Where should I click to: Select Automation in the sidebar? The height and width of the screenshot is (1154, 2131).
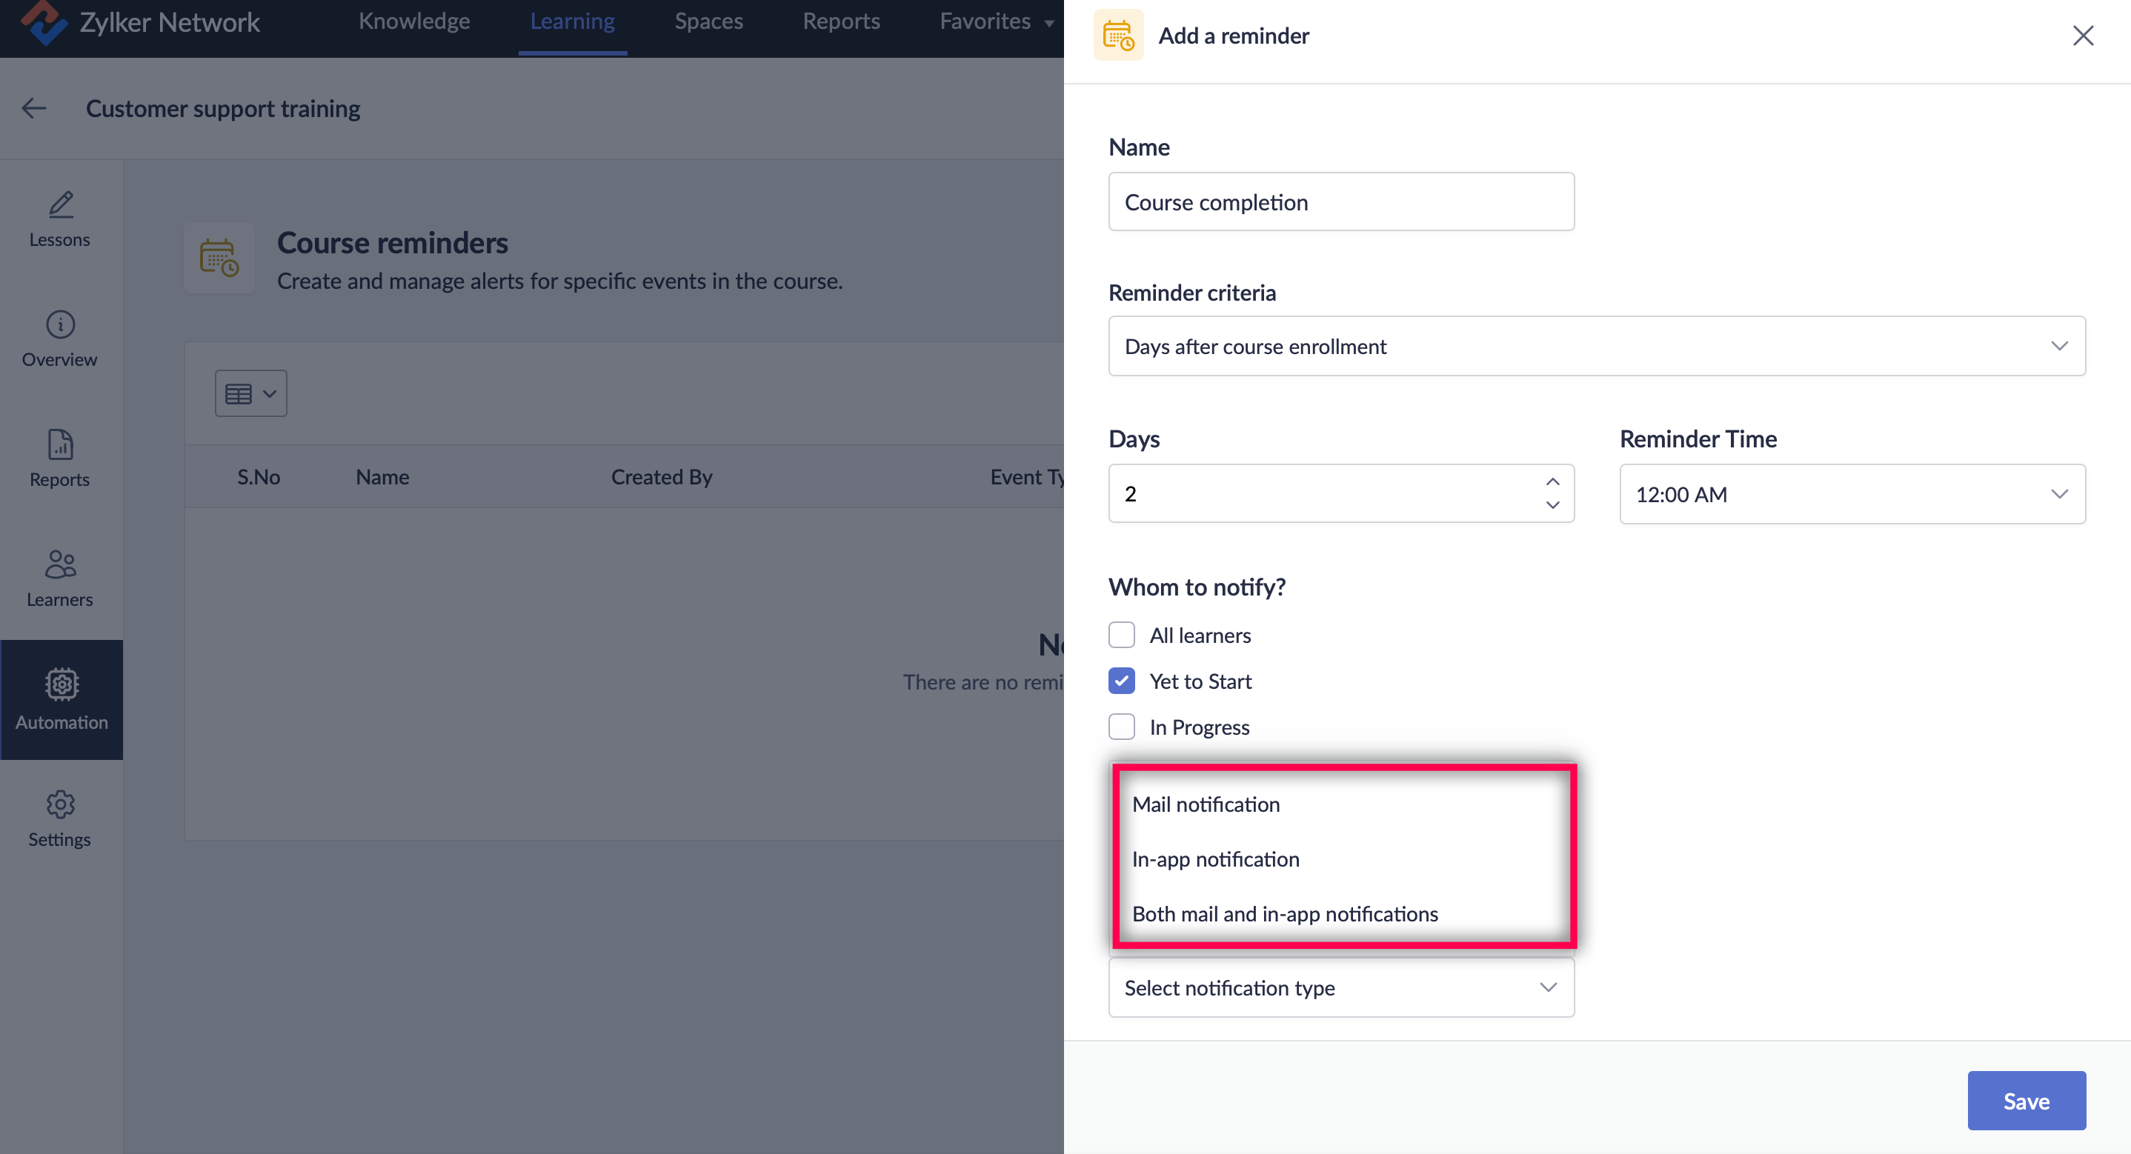[61, 700]
